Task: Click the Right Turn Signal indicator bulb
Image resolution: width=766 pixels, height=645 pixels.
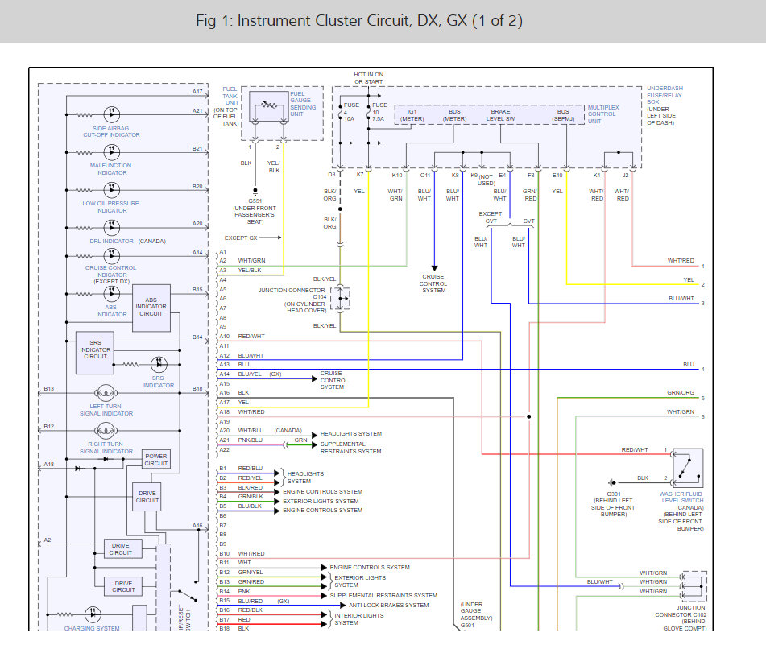Action: coord(106,431)
